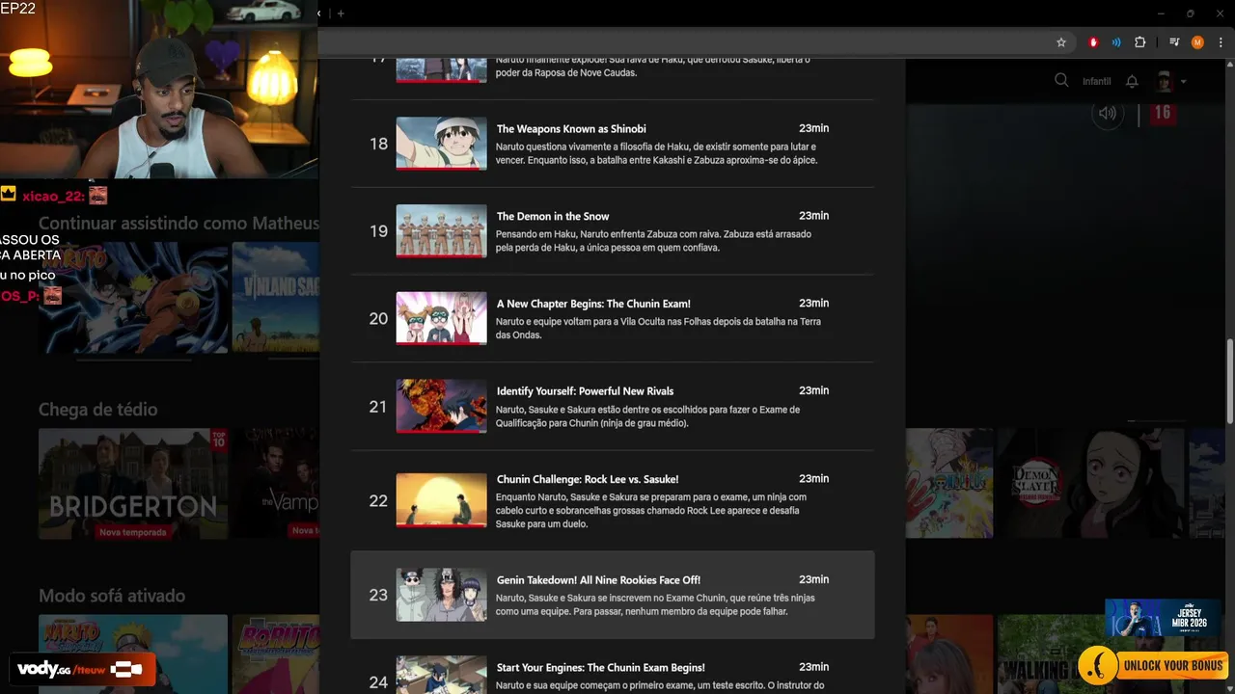Play episode 20 thumbnail, Chunin Exam chapter
Screen dimensions: 1235x694
(x=441, y=319)
